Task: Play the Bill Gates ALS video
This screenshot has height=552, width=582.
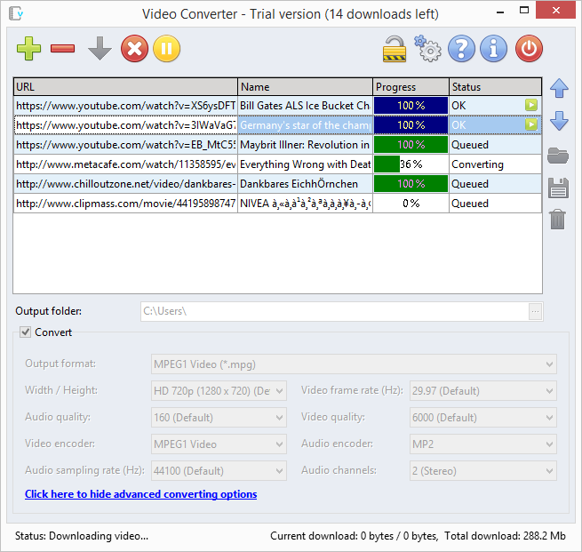Action: tap(531, 105)
